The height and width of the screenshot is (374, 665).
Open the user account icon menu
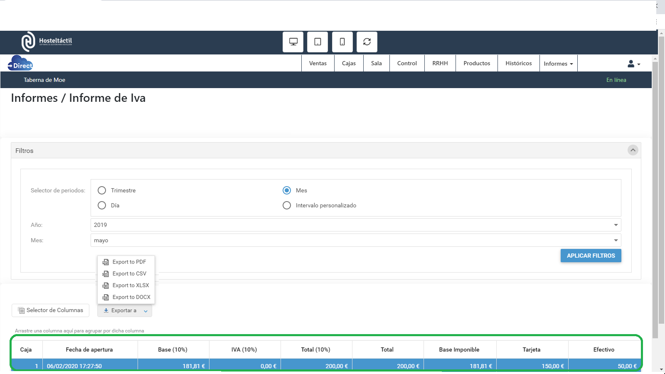[633, 64]
